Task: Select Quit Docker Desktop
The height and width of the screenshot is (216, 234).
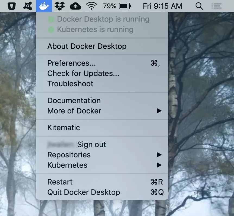Action: 102,192
